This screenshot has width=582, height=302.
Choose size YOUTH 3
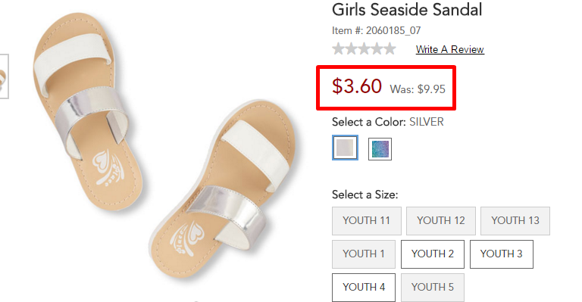[502, 254]
